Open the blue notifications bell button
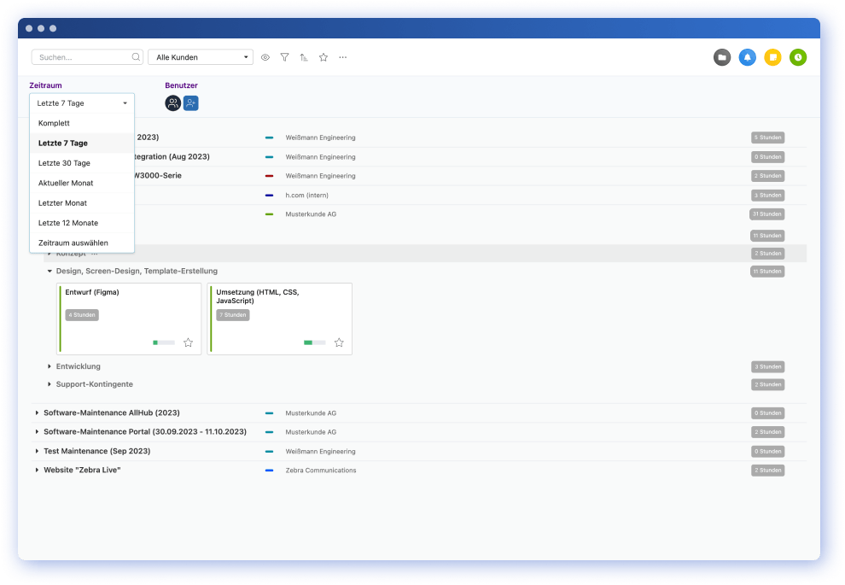Image resolution: width=845 pixels, height=585 pixels. 748,57
